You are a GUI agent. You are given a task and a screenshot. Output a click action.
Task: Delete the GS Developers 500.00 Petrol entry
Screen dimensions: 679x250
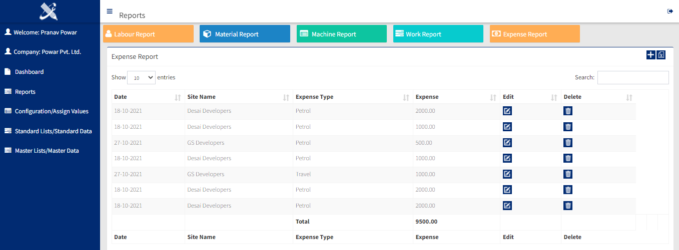(x=568, y=143)
